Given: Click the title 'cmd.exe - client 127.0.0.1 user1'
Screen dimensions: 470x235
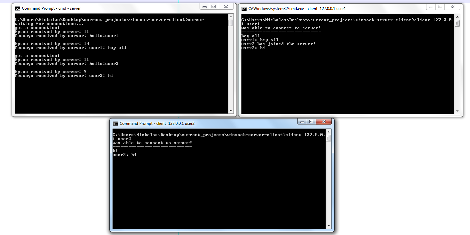Looking at the screenshot, I should click(297, 9).
